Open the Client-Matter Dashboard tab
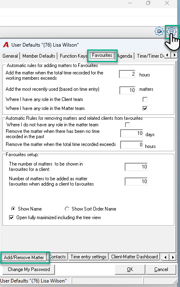Image resolution: width=180 pixels, height=287 pixels. coord(134,257)
